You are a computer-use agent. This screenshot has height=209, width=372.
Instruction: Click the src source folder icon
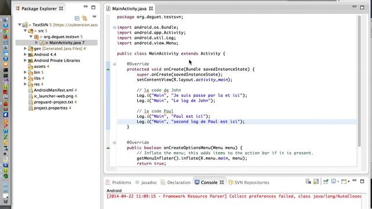coord(31,31)
